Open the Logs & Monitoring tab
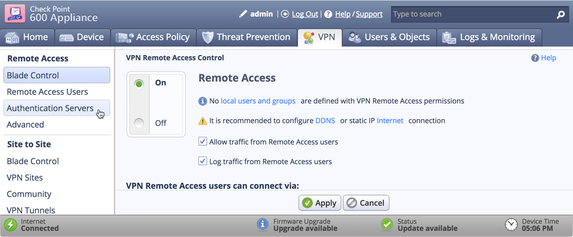This screenshot has height=237, width=573. 489,37
